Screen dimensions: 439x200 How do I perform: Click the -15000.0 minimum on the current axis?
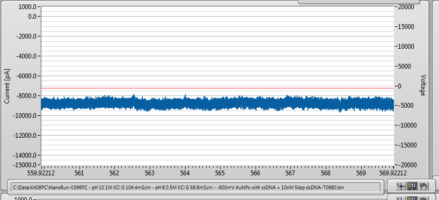pyautogui.click(x=25, y=165)
